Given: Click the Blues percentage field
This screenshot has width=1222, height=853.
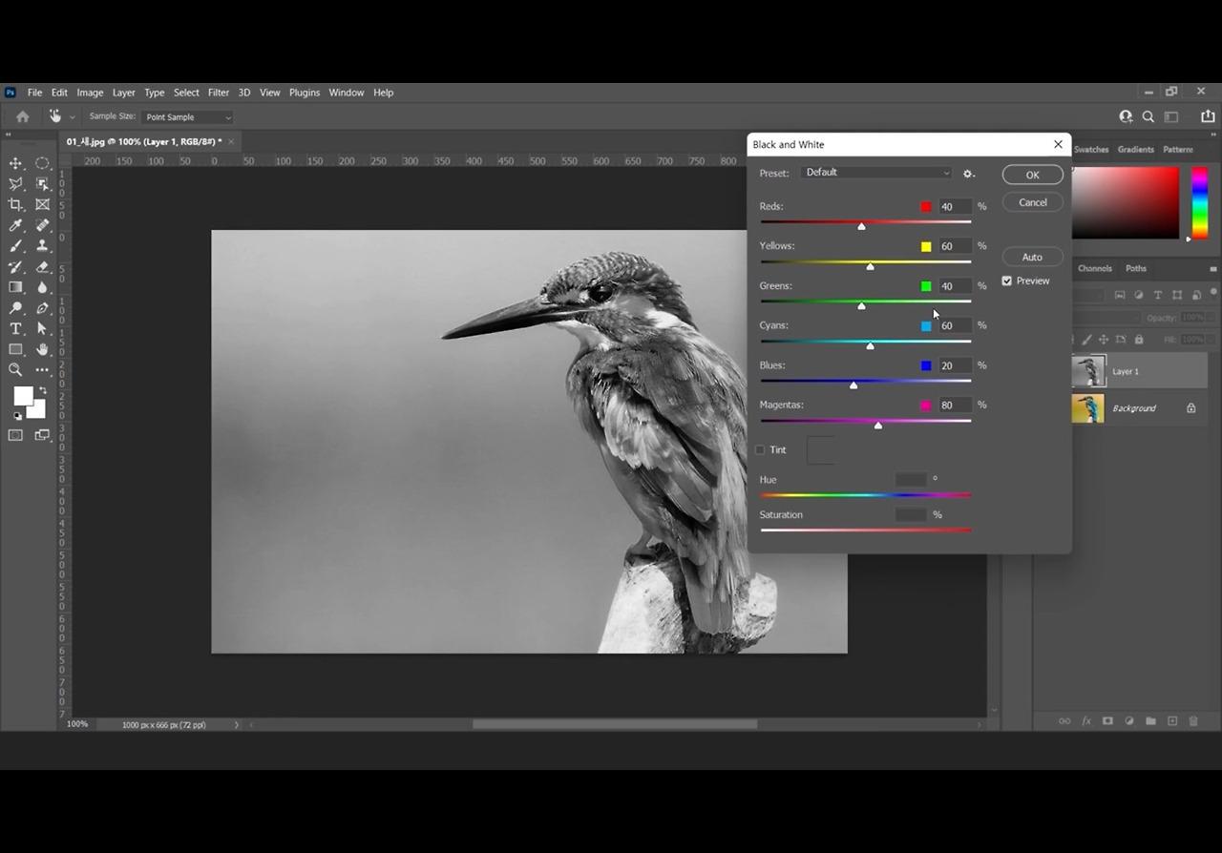Looking at the screenshot, I should pos(955,365).
